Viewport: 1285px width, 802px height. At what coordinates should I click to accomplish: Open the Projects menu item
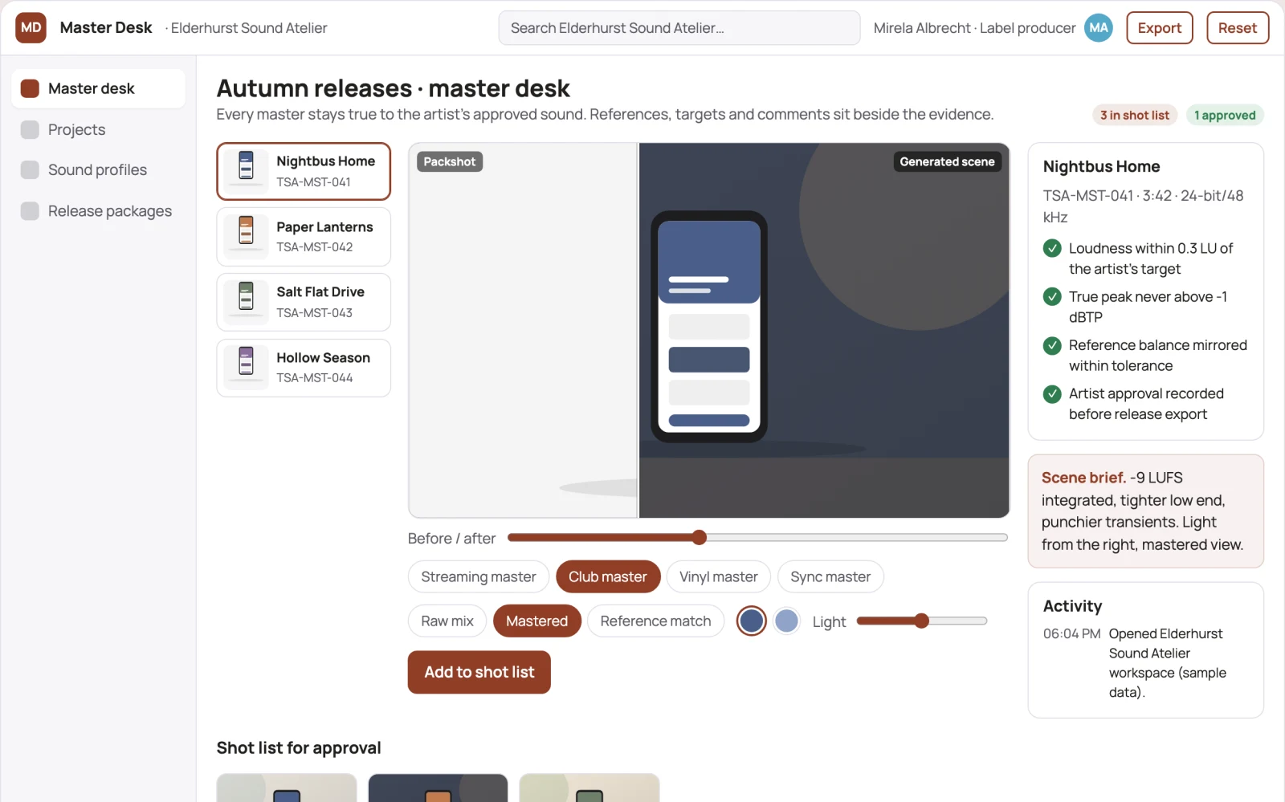[99, 129]
